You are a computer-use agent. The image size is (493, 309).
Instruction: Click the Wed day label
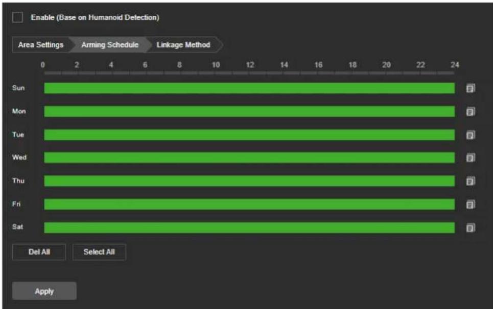click(x=19, y=157)
